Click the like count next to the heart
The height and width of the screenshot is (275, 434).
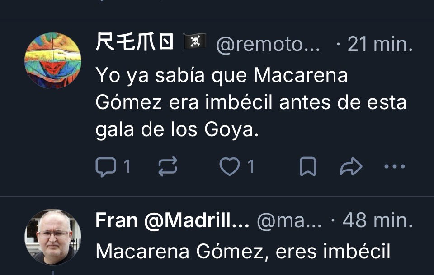pyautogui.click(x=250, y=167)
